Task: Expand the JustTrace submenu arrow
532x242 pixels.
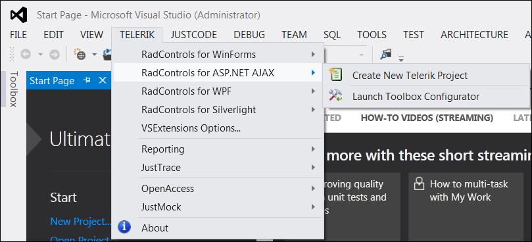Action: click(x=313, y=167)
